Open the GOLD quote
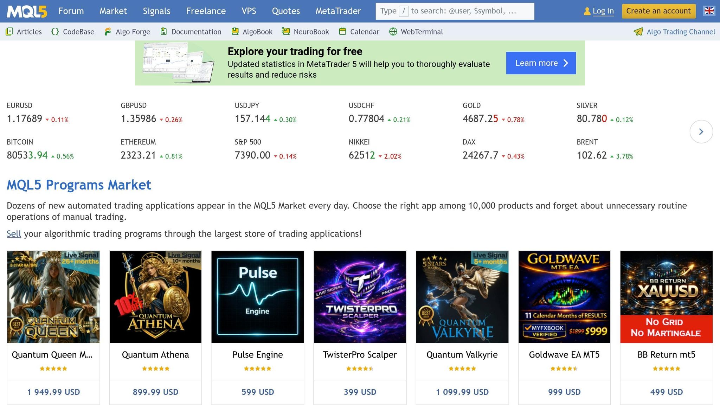The width and height of the screenshot is (720, 405). pyautogui.click(x=494, y=113)
